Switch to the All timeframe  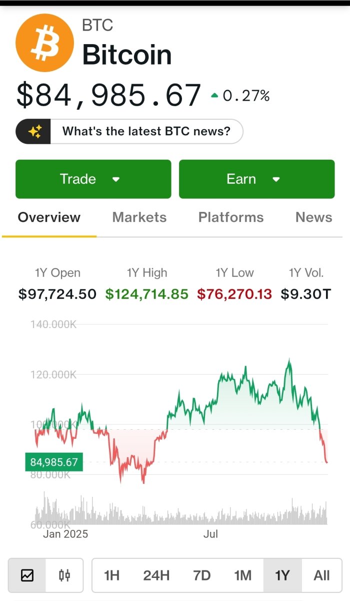click(321, 575)
